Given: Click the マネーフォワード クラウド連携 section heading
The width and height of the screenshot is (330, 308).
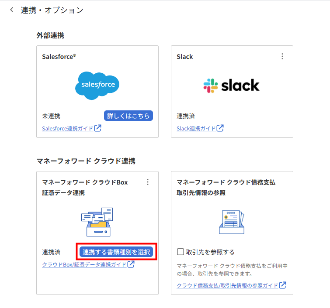Looking at the screenshot, I should click(x=86, y=161).
